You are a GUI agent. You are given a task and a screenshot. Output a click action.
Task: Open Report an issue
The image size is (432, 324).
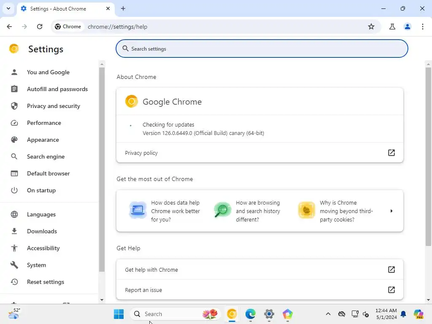tap(260, 290)
